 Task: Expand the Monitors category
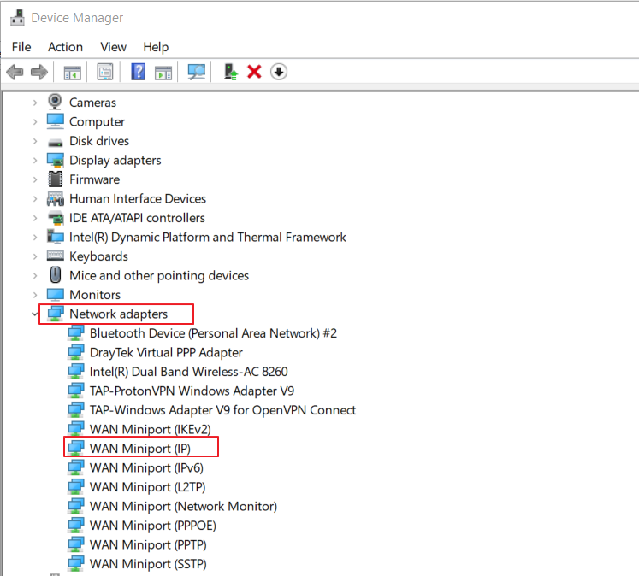(x=35, y=295)
